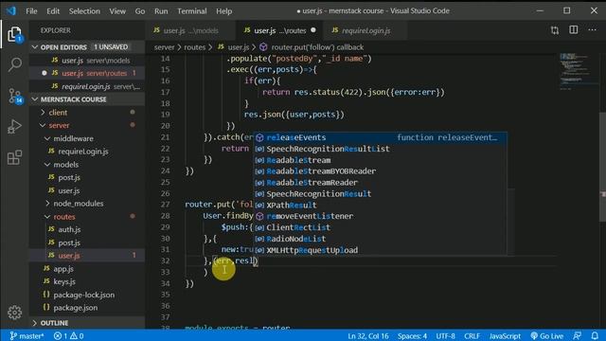Open the Go menu
606x341 pixels.
[140, 10]
